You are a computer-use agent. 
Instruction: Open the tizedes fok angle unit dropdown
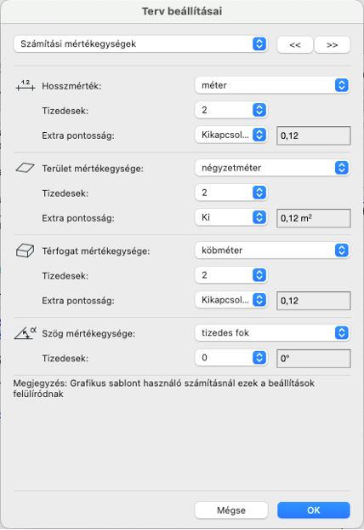point(272,332)
